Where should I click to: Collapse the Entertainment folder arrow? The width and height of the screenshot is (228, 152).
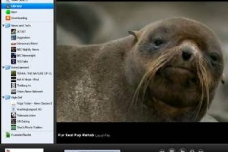tap(3, 67)
